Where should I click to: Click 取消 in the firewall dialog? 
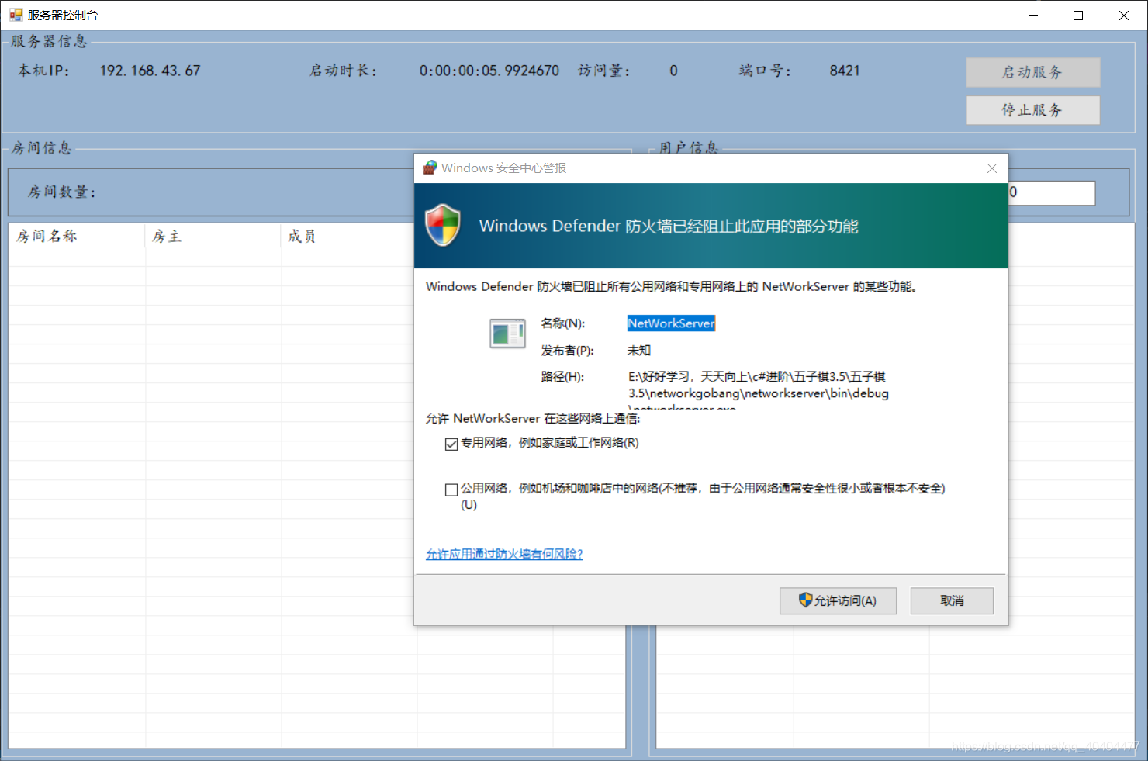(952, 600)
